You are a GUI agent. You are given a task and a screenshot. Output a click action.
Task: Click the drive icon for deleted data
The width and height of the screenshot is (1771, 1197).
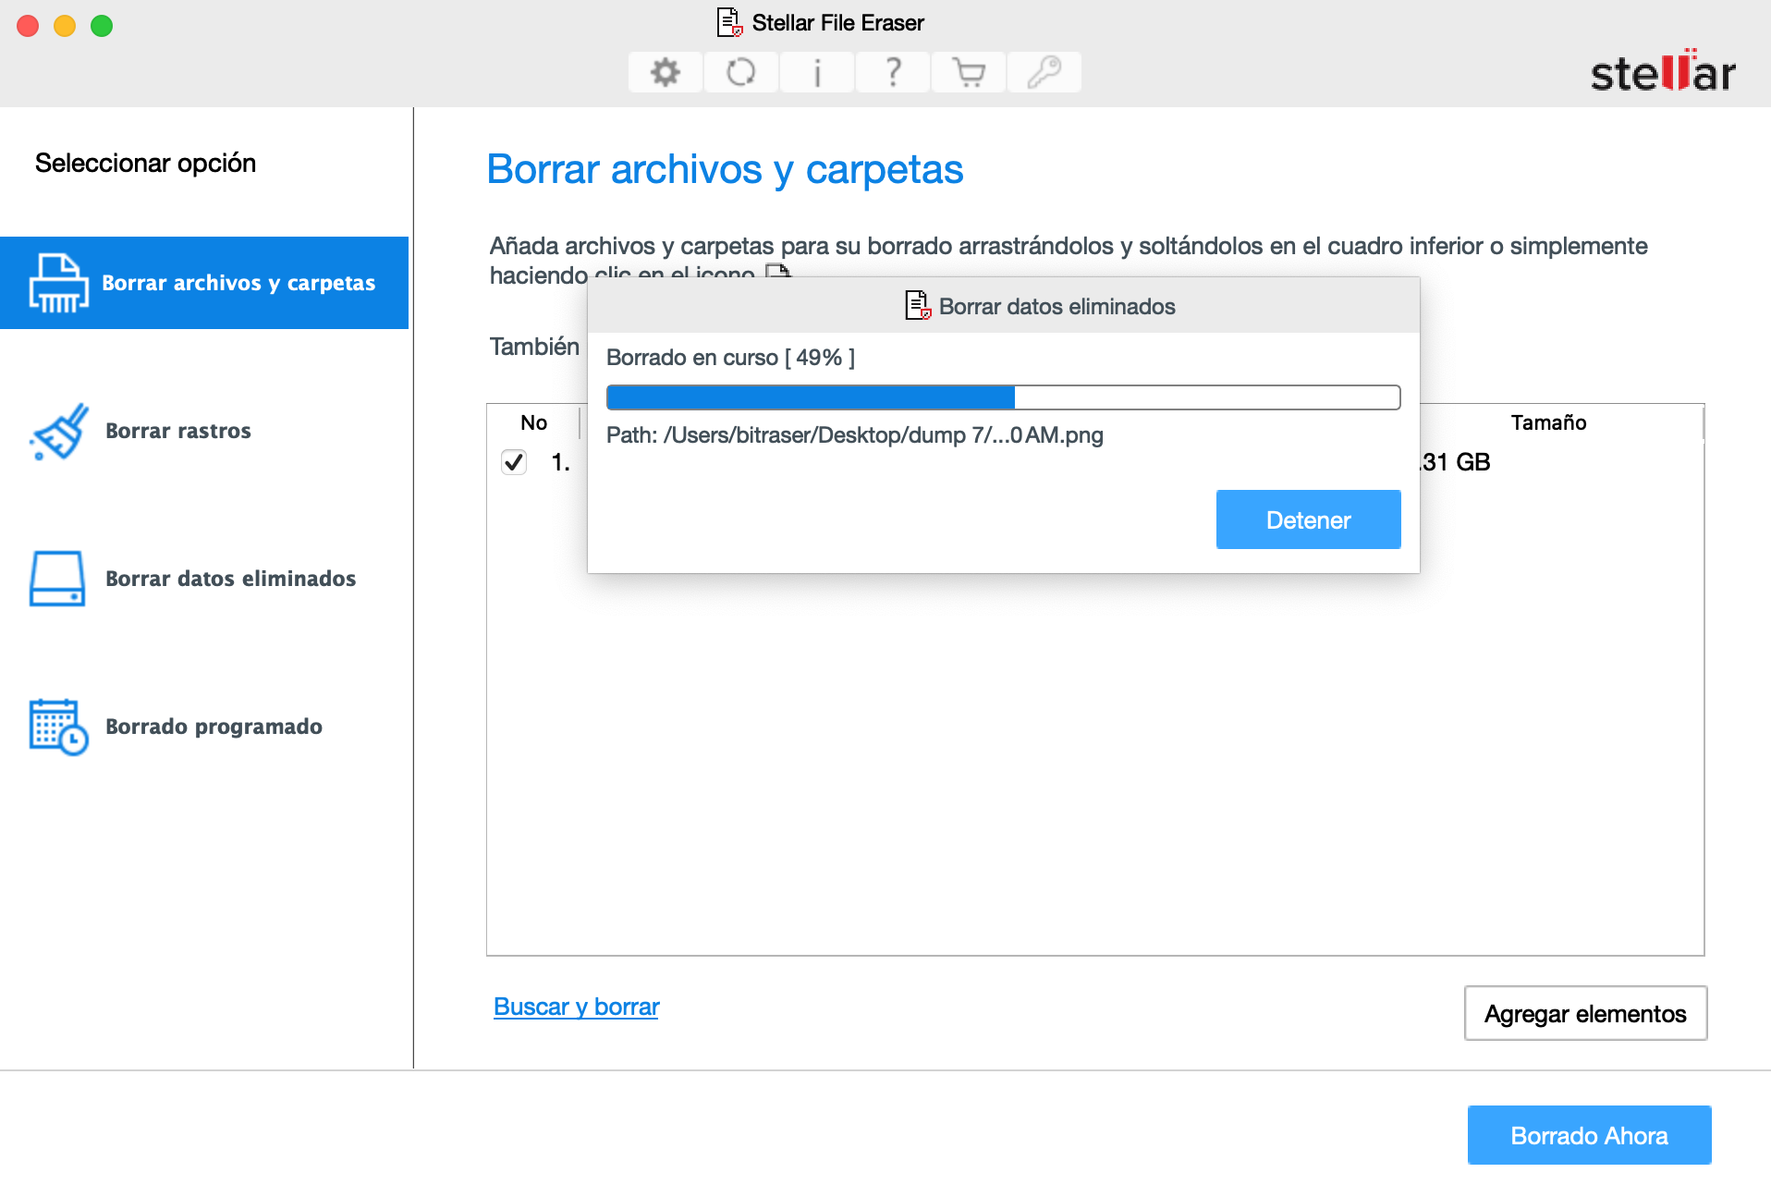pyautogui.click(x=57, y=579)
